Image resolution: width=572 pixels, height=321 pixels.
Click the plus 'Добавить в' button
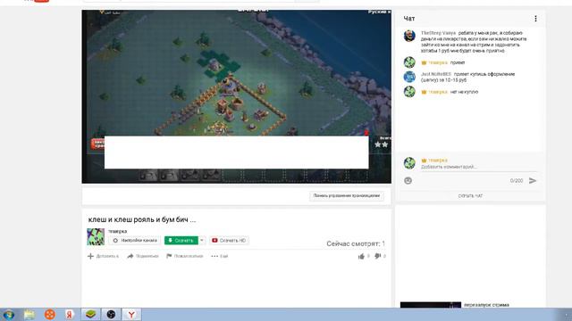tap(104, 256)
